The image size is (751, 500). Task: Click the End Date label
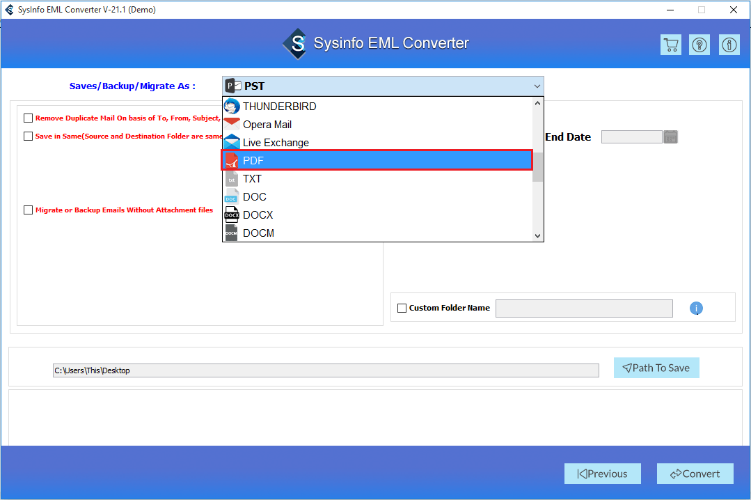[x=568, y=137]
